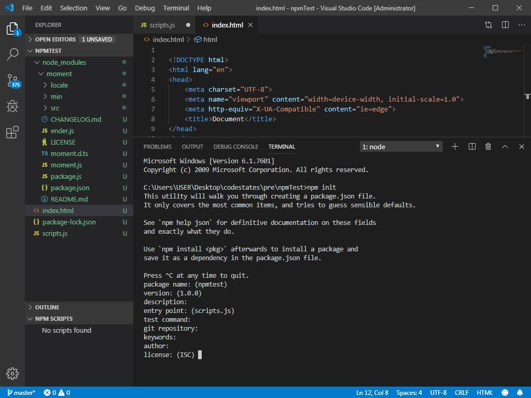Close the terminal panel
This screenshot has height=398, width=531.
(522, 147)
